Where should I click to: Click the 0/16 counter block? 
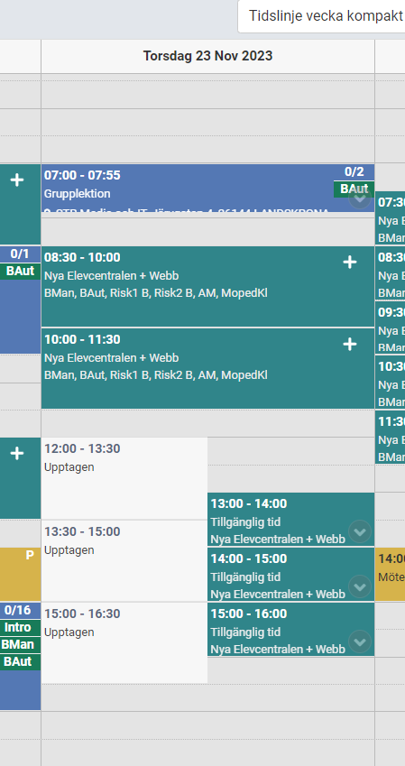tap(20, 610)
